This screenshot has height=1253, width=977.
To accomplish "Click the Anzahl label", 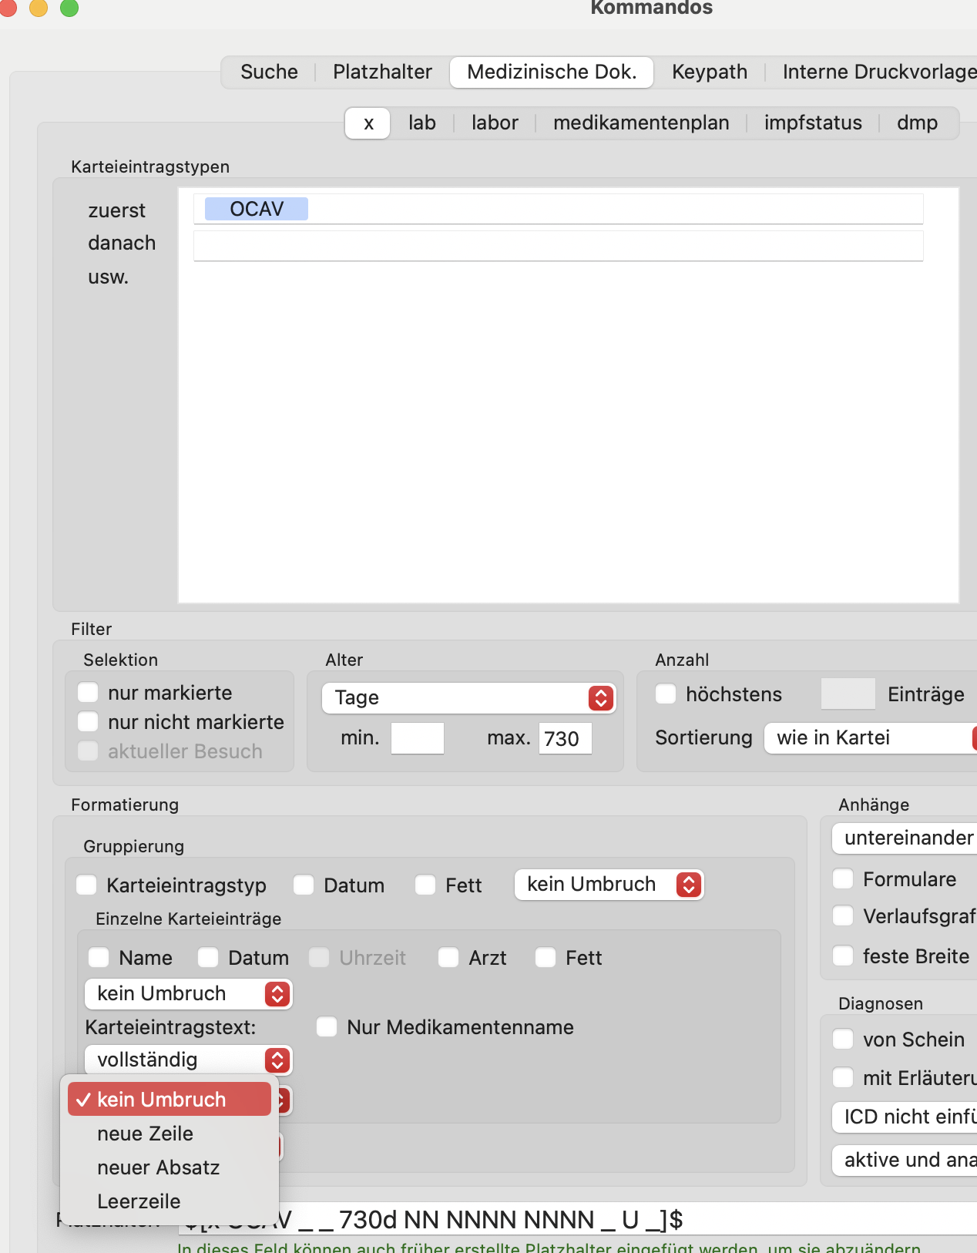I will tap(682, 660).
